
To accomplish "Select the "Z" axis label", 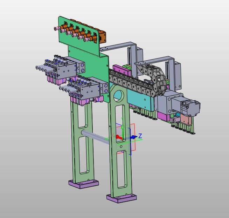I will [x=140, y=136].
